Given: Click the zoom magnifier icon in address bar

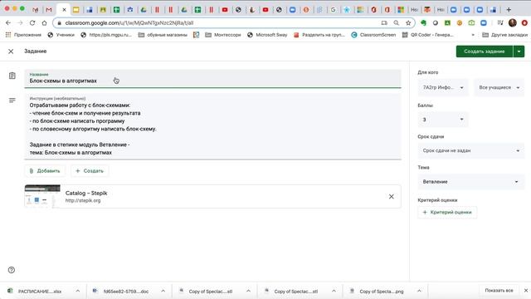Looking at the screenshot, I should coord(396,22).
